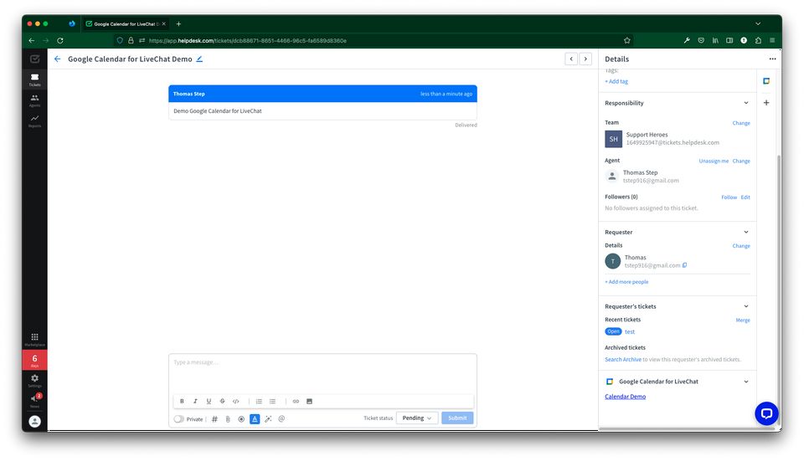Collapse the Responsibility section

tap(746, 103)
